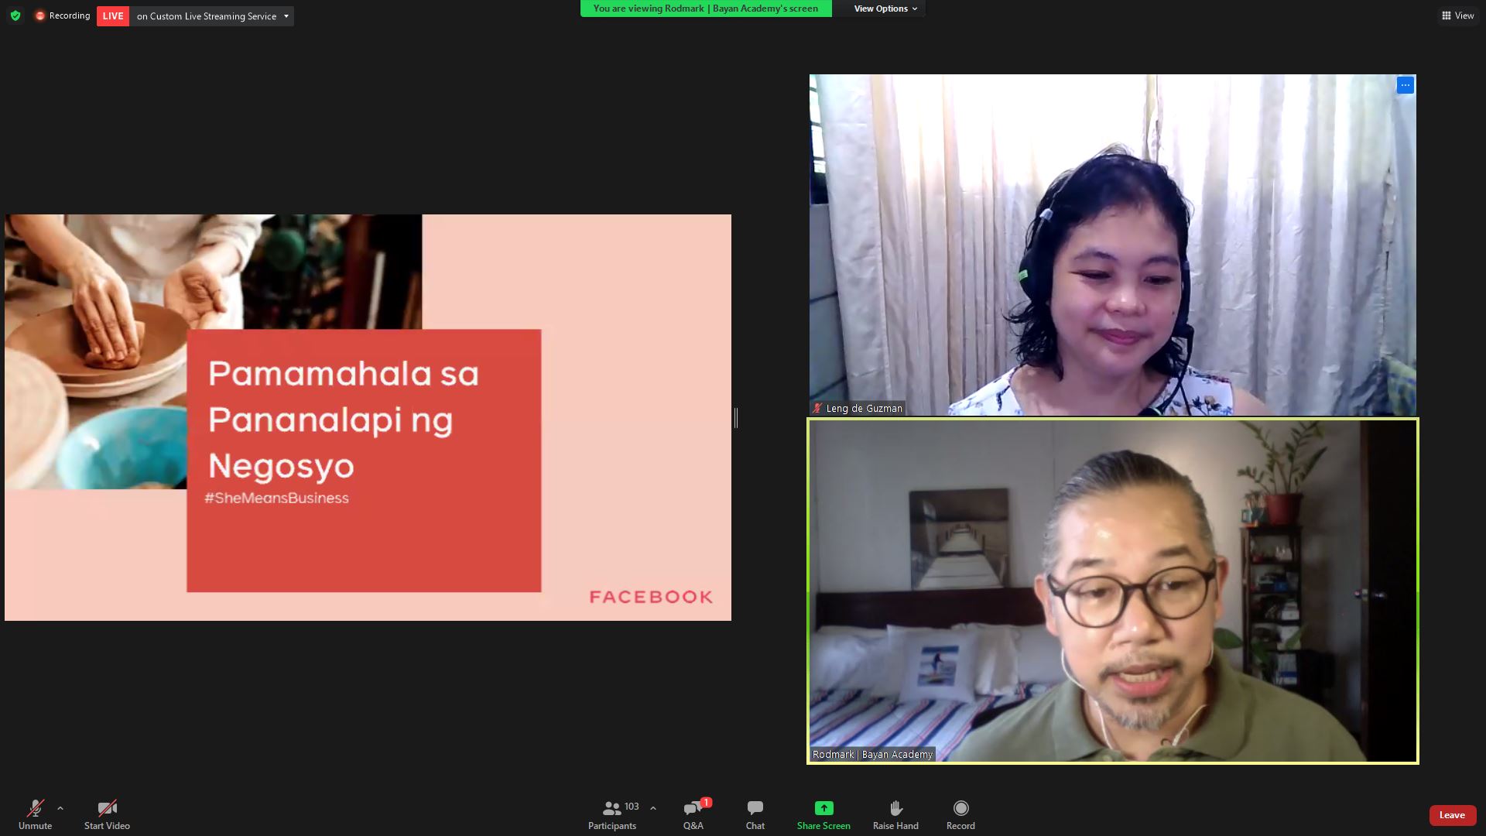Start the camera video
Screen dimensions: 1486x836
(x=107, y=815)
